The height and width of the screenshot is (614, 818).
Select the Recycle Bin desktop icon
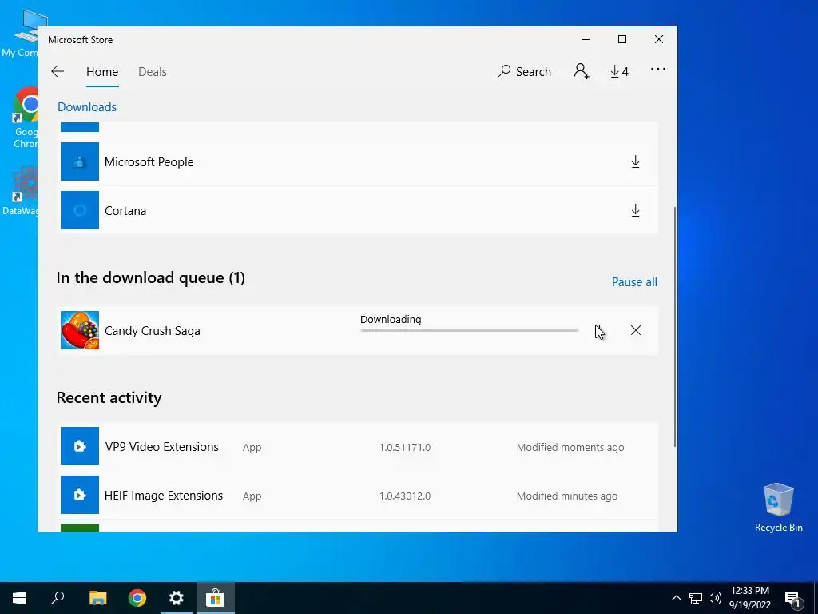[x=778, y=507]
